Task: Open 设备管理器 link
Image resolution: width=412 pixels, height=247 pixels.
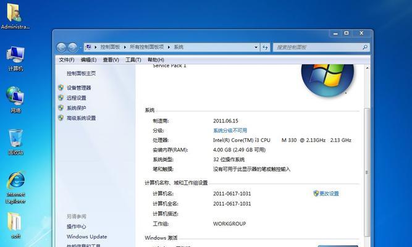Action: [79, 88]
